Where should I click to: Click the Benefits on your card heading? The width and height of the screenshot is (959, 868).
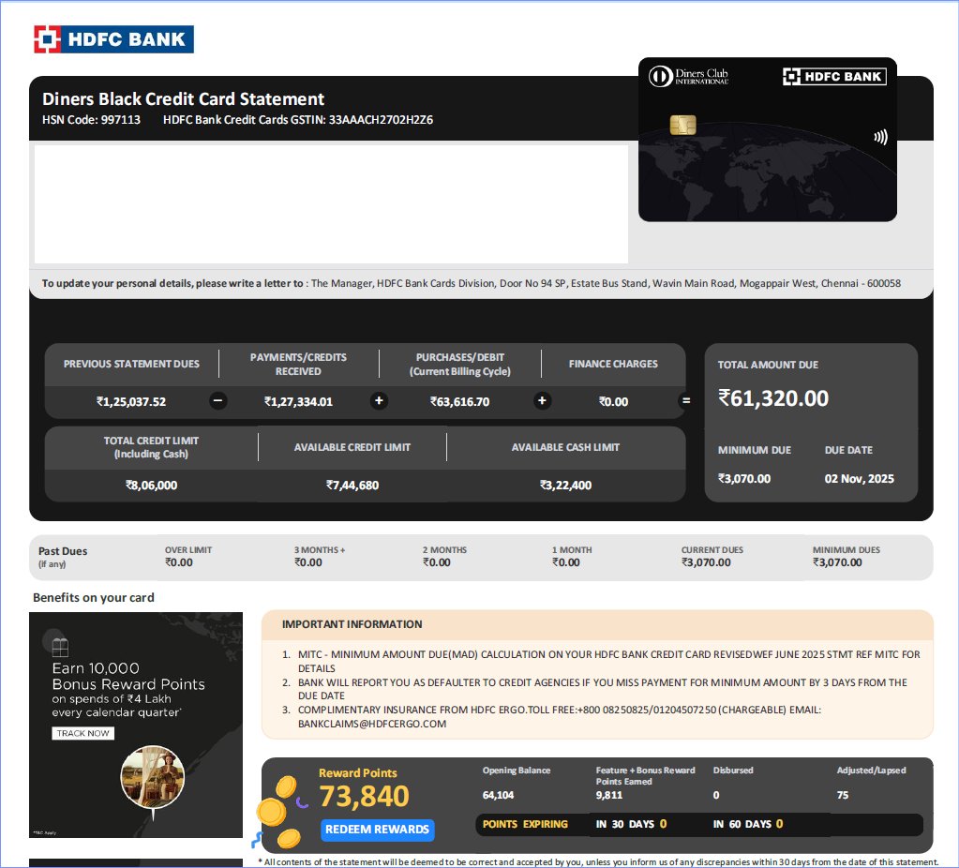(x=94, y=598)
